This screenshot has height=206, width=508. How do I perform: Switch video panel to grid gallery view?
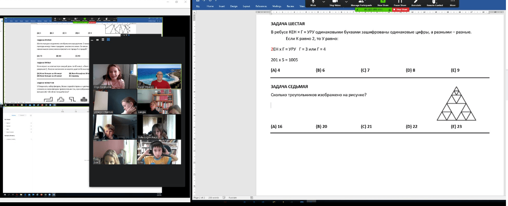(108, 39)
